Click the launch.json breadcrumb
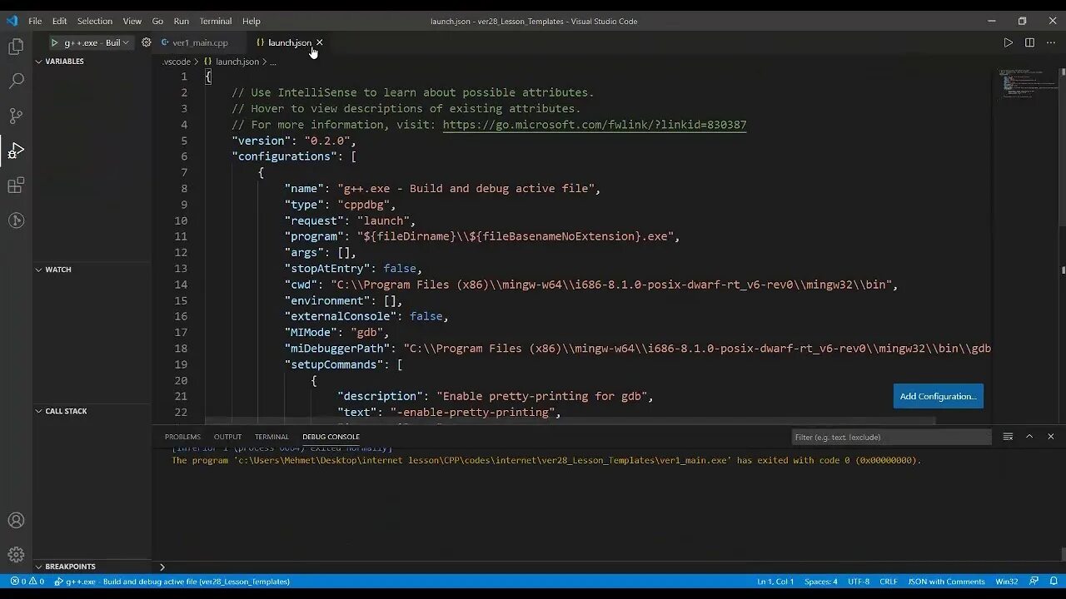 pos(237,62)
